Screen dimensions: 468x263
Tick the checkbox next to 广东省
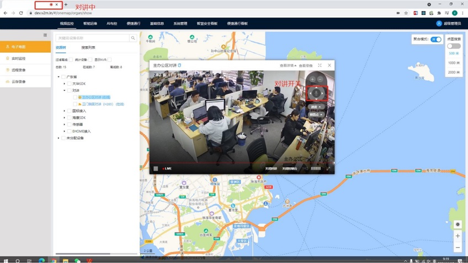pos(63,77)
